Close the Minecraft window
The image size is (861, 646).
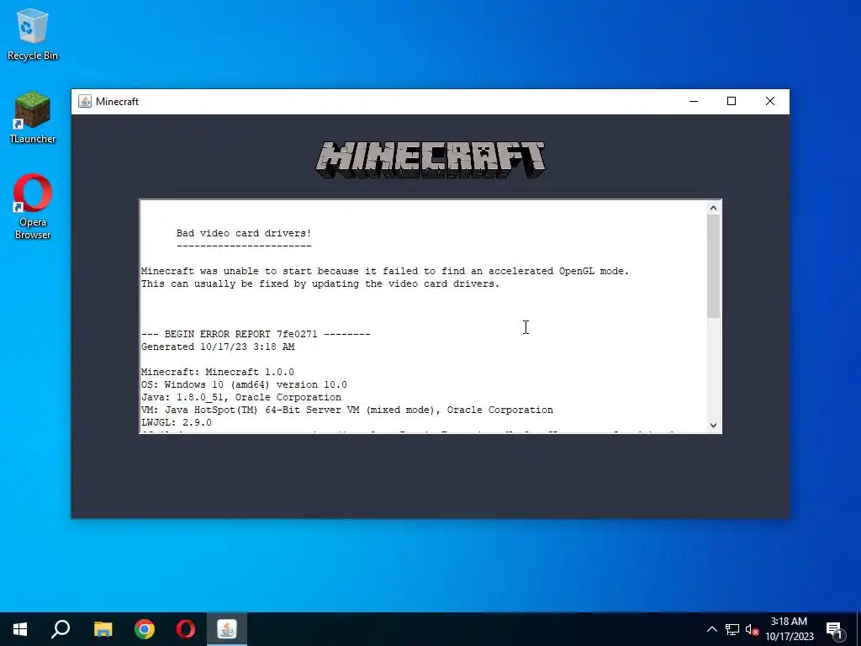click(770, 101)
